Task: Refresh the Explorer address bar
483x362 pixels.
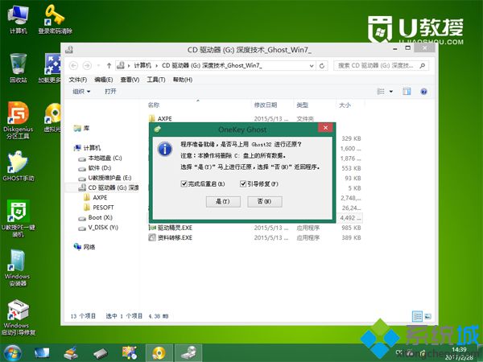Action: [x=322, y=66]
